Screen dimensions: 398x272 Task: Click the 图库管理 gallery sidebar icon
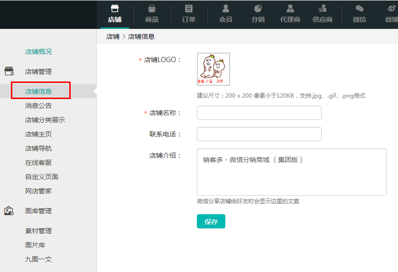pos(9,211)
